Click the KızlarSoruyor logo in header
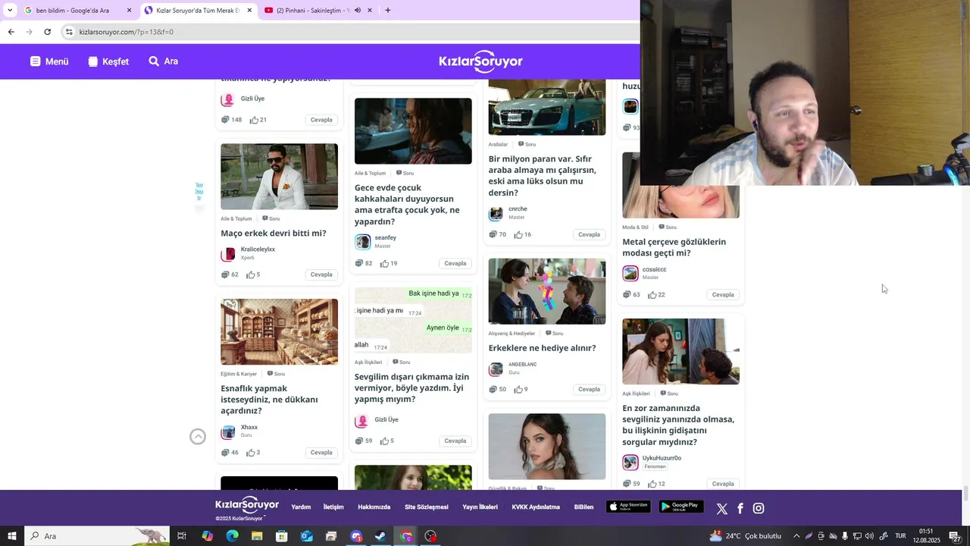Image resolution: width=970 pixels, height=546 pixels. [x=480, y=61]
